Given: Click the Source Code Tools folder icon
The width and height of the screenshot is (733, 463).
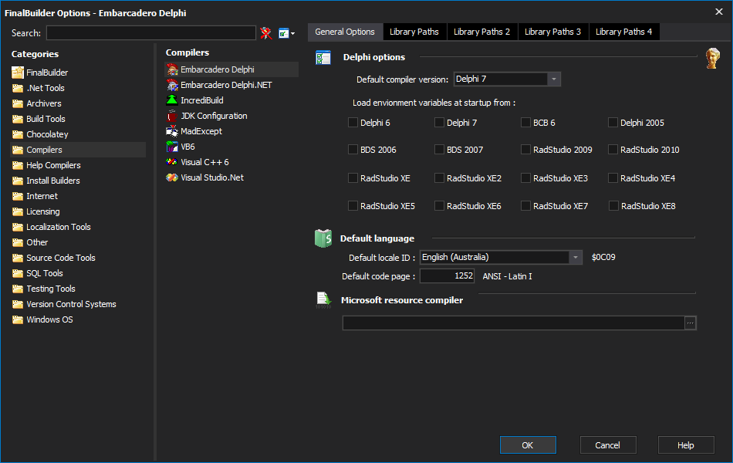Looking at the screenshot, I should click(x=18, y=258).
